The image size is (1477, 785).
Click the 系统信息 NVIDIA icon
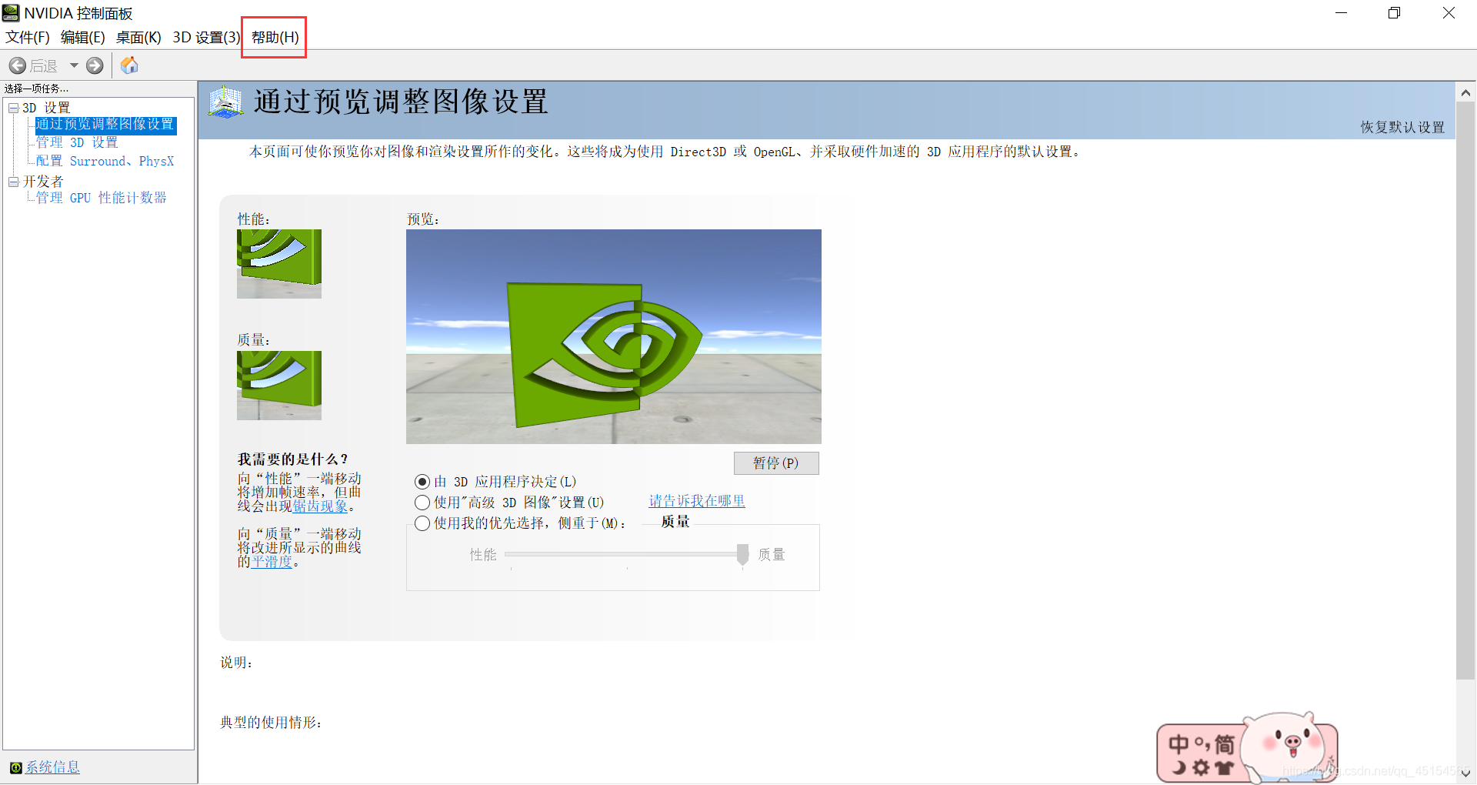pyautogui.click(x=15, y=767)
